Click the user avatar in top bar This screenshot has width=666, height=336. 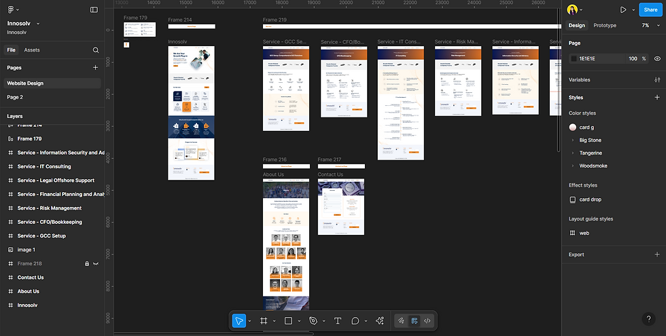tap(572, 10)
